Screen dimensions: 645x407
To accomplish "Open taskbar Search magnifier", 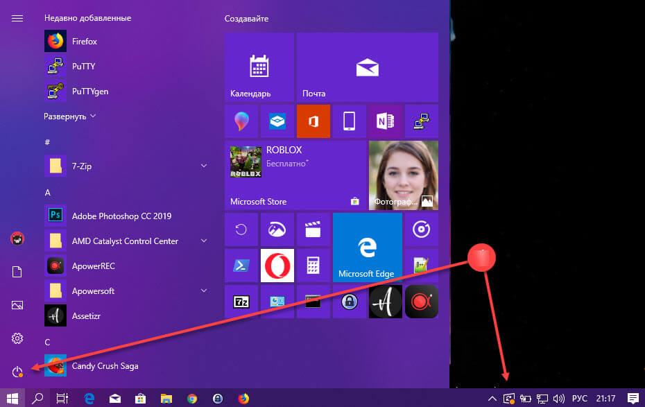I will click(x=37, y=398).
